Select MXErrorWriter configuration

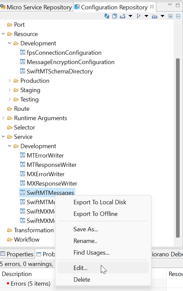coord(45,174)
